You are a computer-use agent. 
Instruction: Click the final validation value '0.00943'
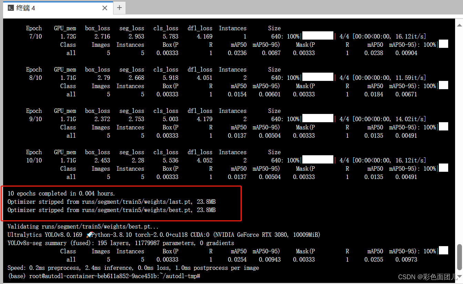pos(270,260)
